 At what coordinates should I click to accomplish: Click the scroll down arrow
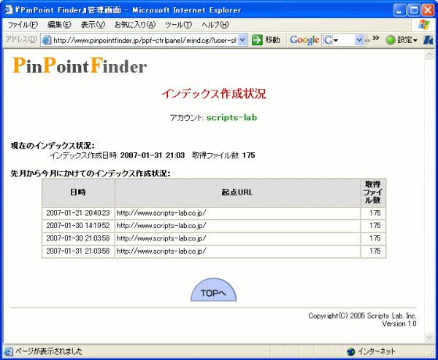429,337
